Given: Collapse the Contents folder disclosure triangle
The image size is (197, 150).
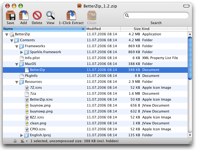Looking at the screenshot, I should (x=12, y=41).
